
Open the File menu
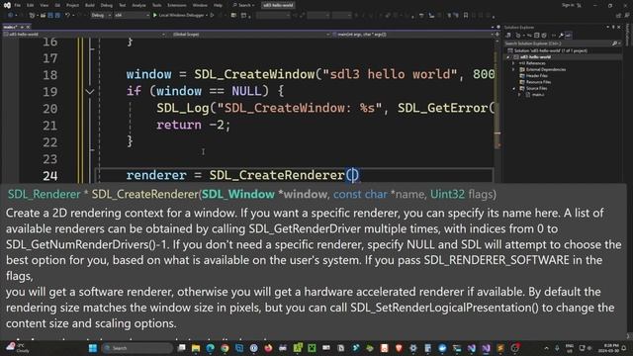click(x=18, y=5)
